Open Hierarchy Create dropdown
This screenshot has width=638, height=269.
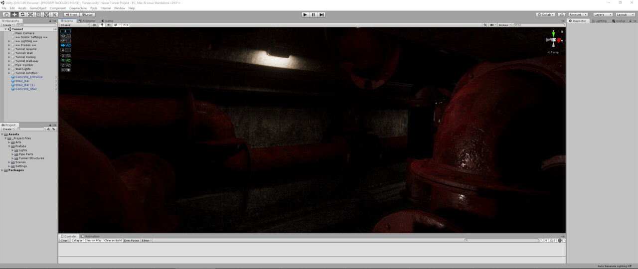pyautogui.click(x=7, y=25)
